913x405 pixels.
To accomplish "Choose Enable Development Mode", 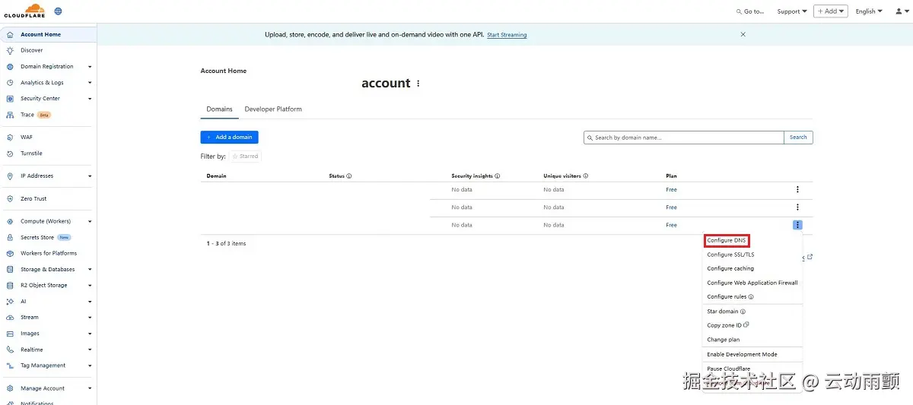I will coord(742,354).
